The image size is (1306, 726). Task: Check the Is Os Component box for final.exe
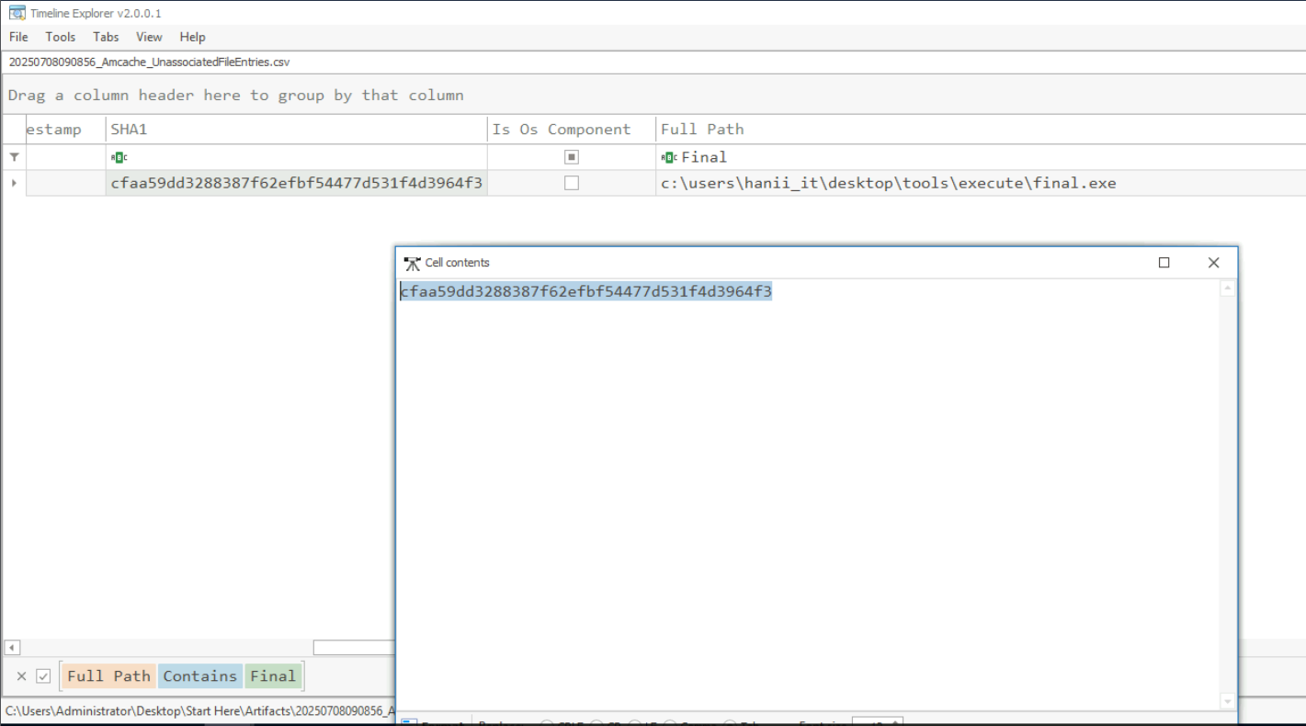click(572, 183)
